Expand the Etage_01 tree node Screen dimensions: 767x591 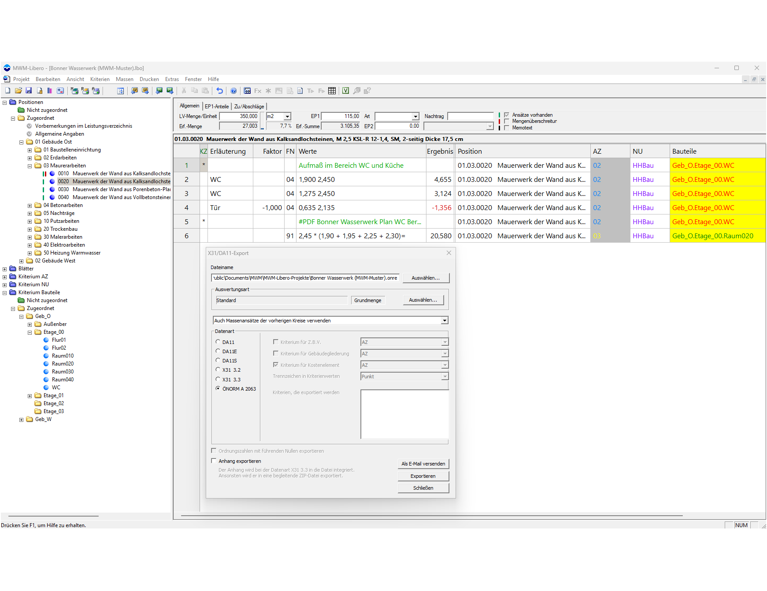pyautogui.click(x=30, y=396)
